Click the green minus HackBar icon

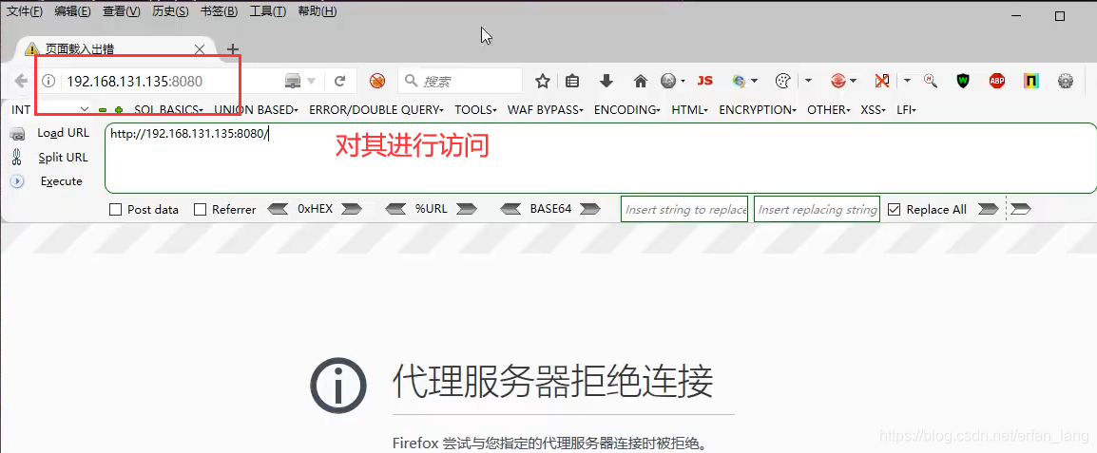(103, 110)
